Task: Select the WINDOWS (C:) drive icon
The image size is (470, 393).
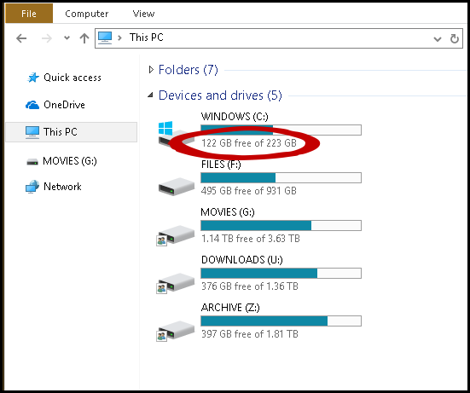Action: [x=172, y=134]
